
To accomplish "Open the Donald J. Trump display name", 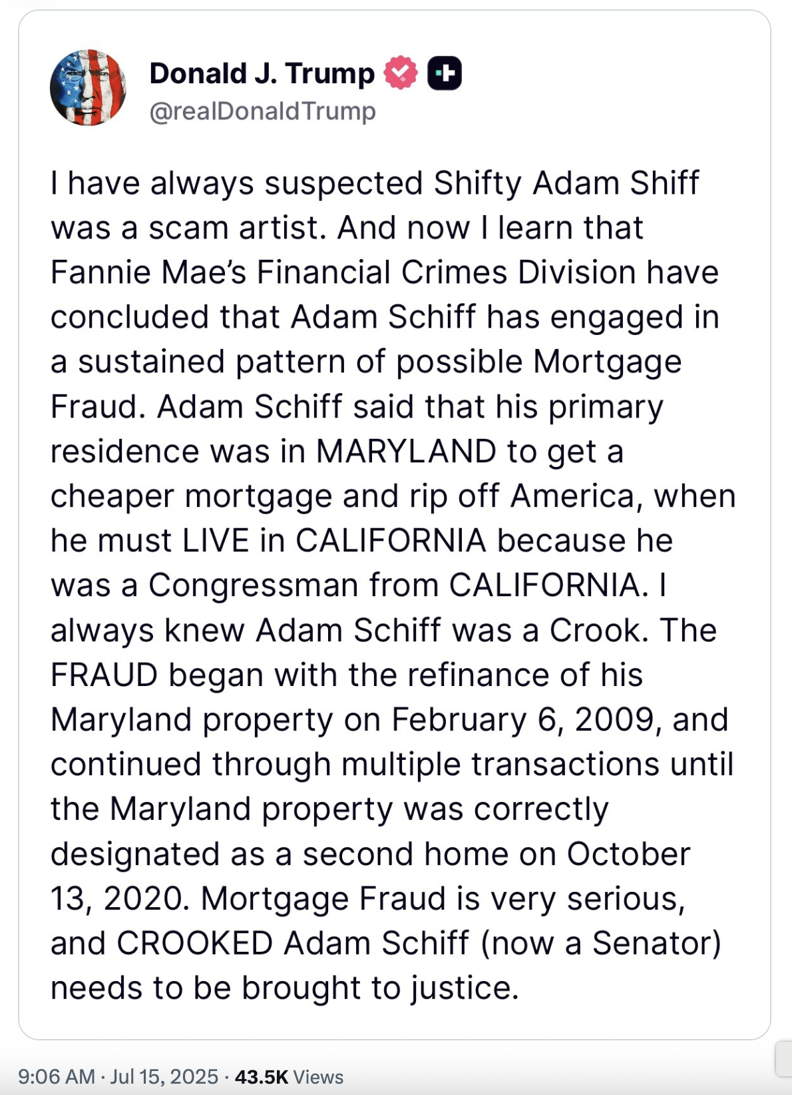I will click(x=262, y=73).
